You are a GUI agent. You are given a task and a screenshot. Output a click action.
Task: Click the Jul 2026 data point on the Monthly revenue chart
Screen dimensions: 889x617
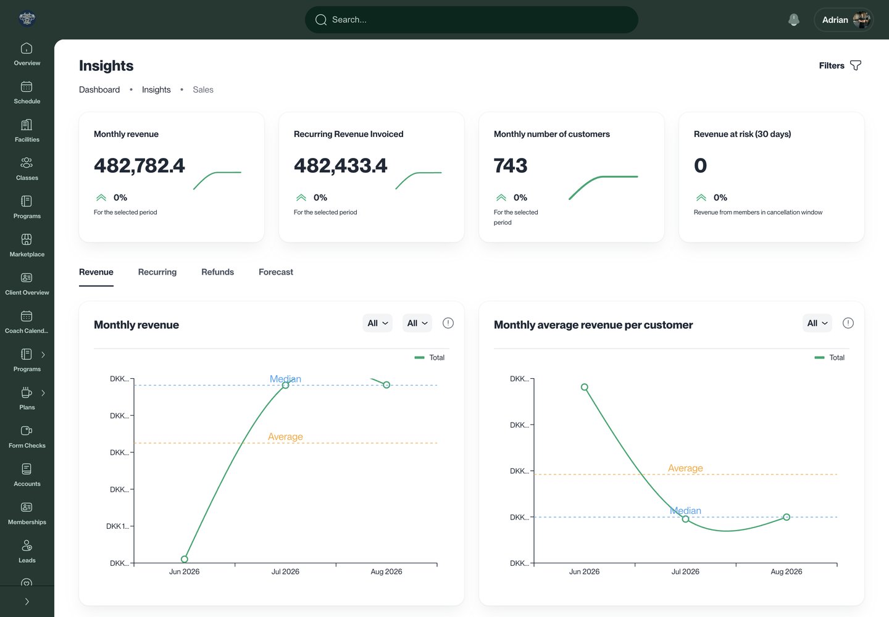click(285, 385)
